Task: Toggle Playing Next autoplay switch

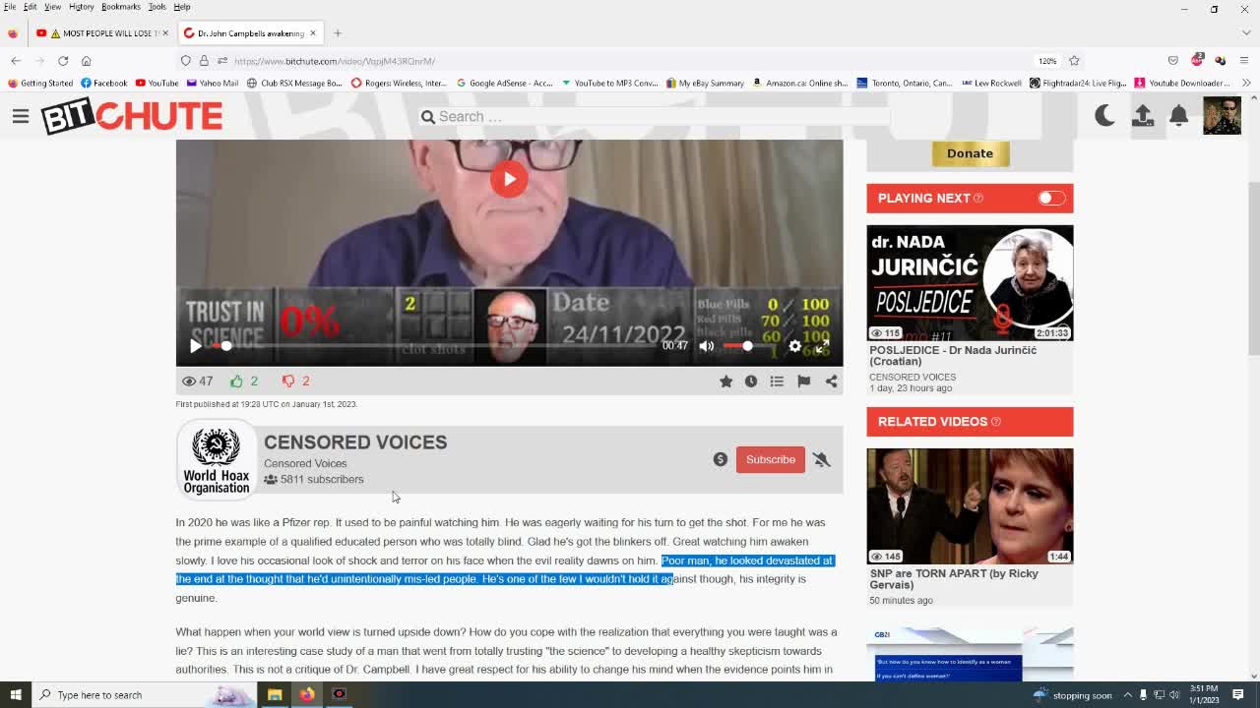Action: pyautogui.click(x=1051, y=198)
